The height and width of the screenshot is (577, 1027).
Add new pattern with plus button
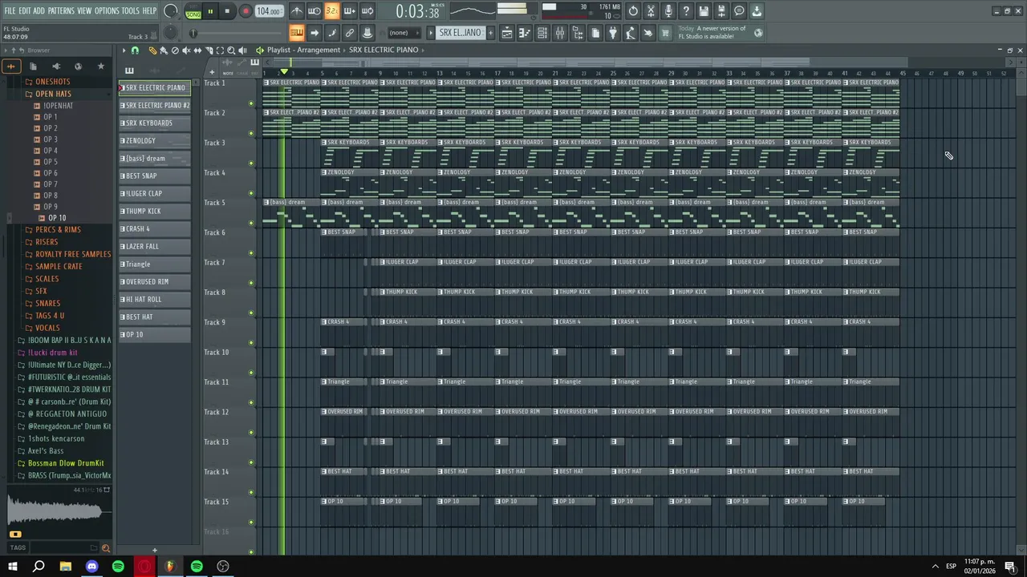[489, 33]
